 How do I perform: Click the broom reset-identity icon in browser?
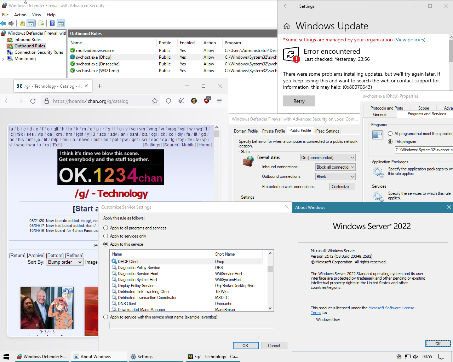pyautogui.click(x=181, y=101)
